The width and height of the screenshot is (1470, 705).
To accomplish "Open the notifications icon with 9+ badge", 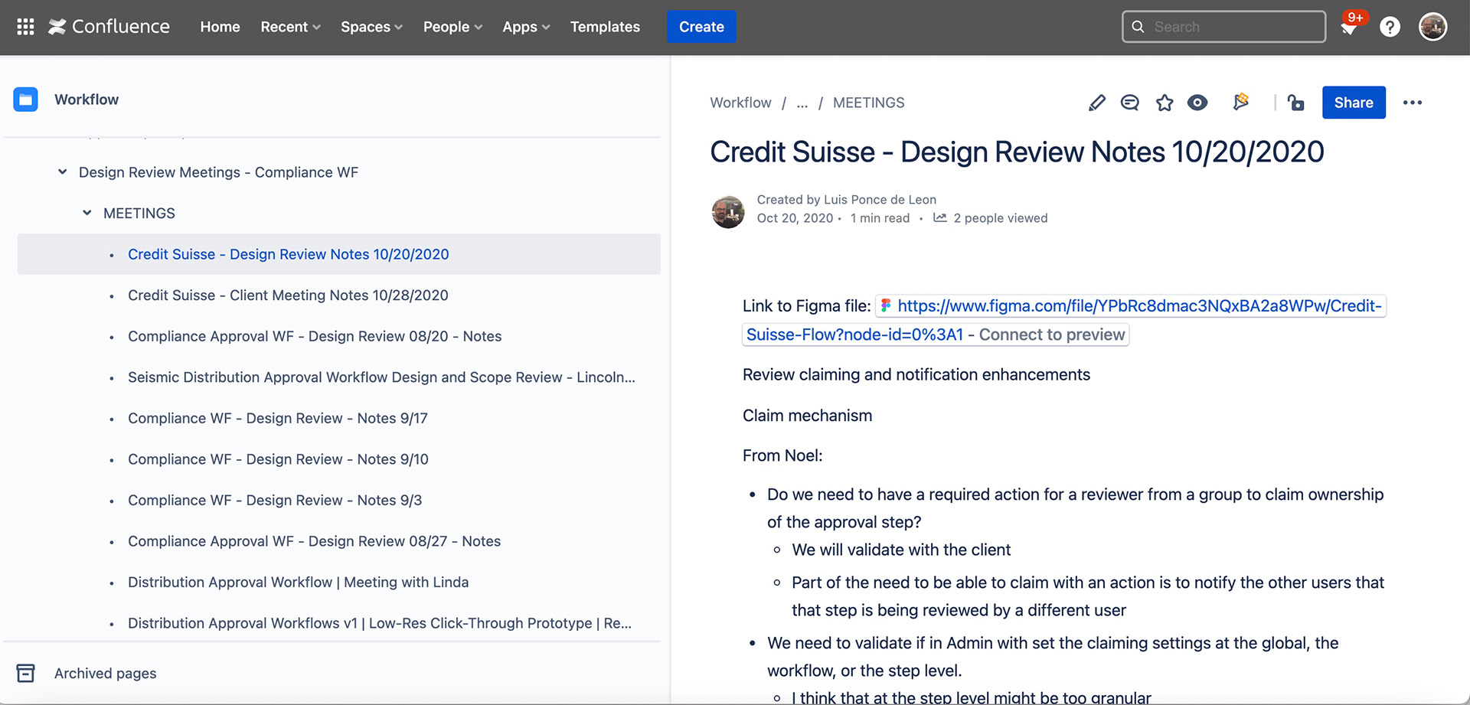I will [1351, 25].
